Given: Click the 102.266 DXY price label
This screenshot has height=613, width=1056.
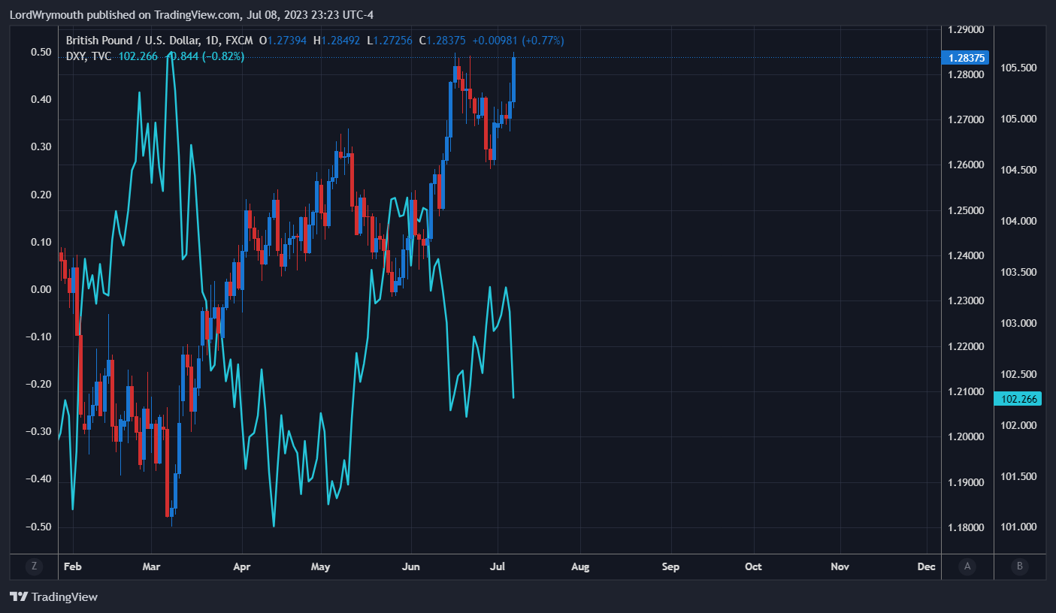Looking at the screenshot, I should click(x=1018, y=399).
